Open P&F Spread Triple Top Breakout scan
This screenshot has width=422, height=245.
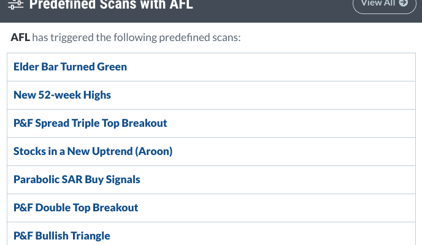point(90,123)
